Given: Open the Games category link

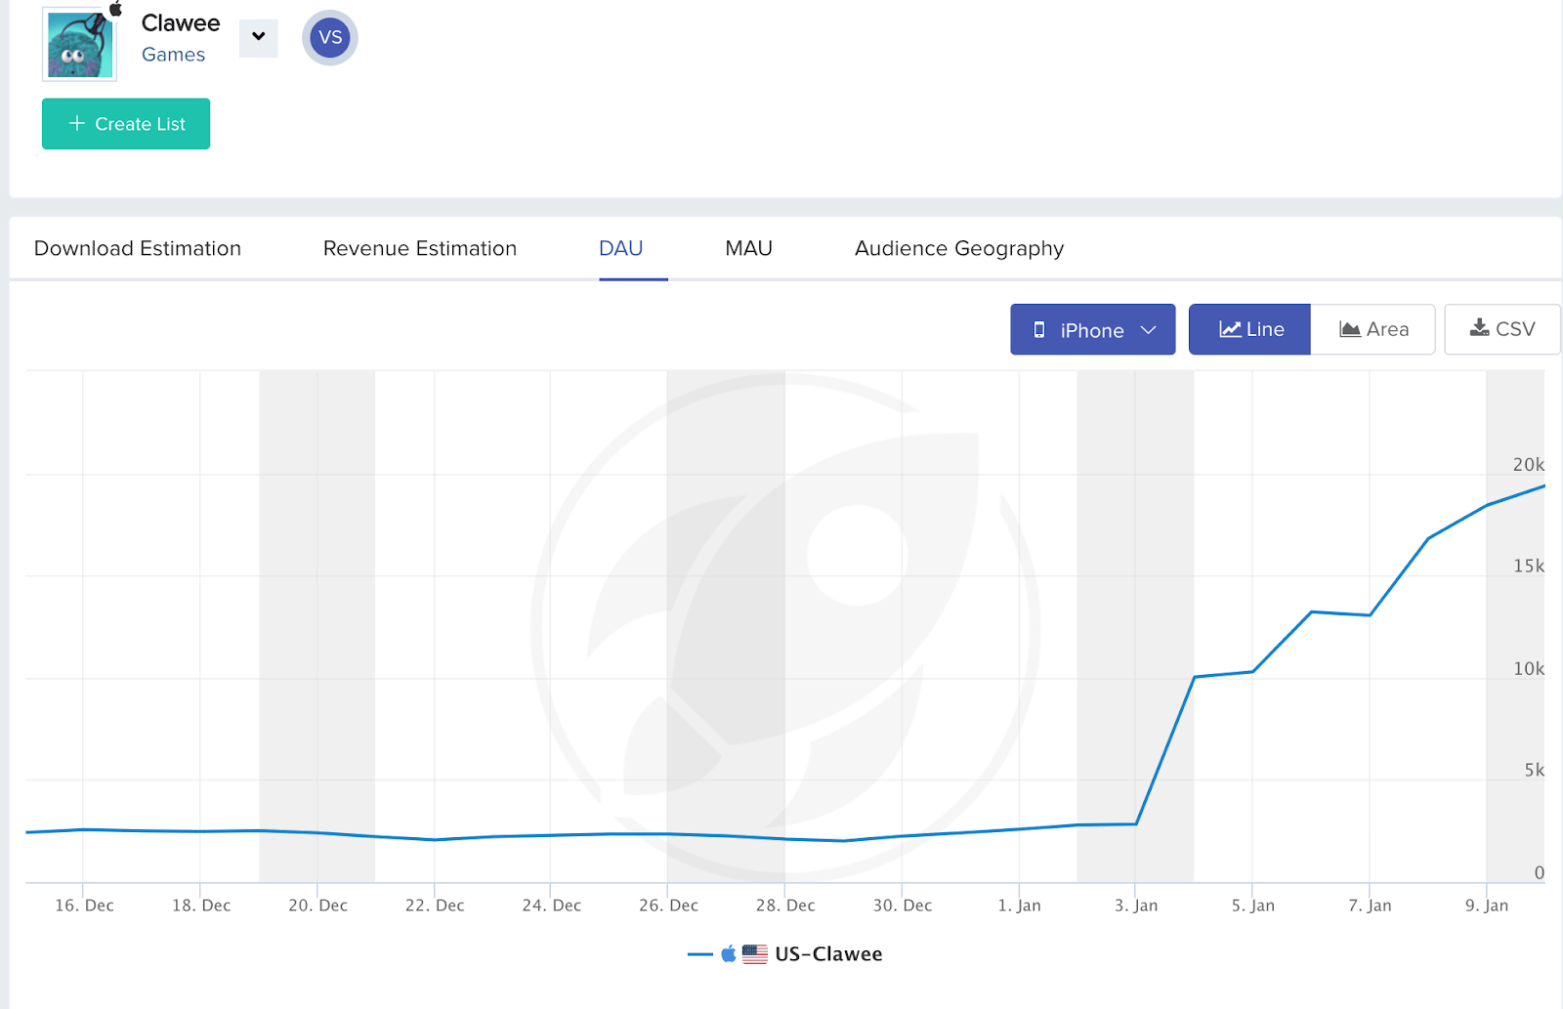Looking at the screenshot, I should coord(173,55).
